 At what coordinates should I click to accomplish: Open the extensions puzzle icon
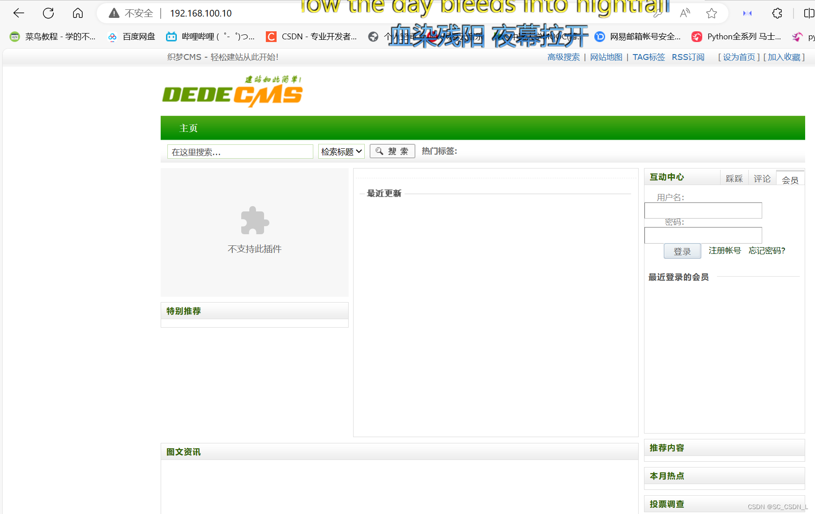coord(777,13)
